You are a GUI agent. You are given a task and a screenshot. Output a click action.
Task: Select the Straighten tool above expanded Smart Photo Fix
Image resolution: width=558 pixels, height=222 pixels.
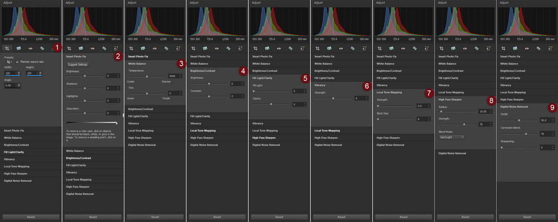tap(81, 48)
